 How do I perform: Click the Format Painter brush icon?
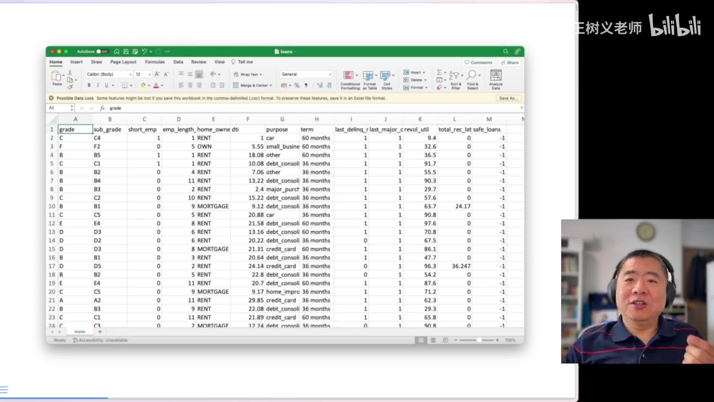70,87
